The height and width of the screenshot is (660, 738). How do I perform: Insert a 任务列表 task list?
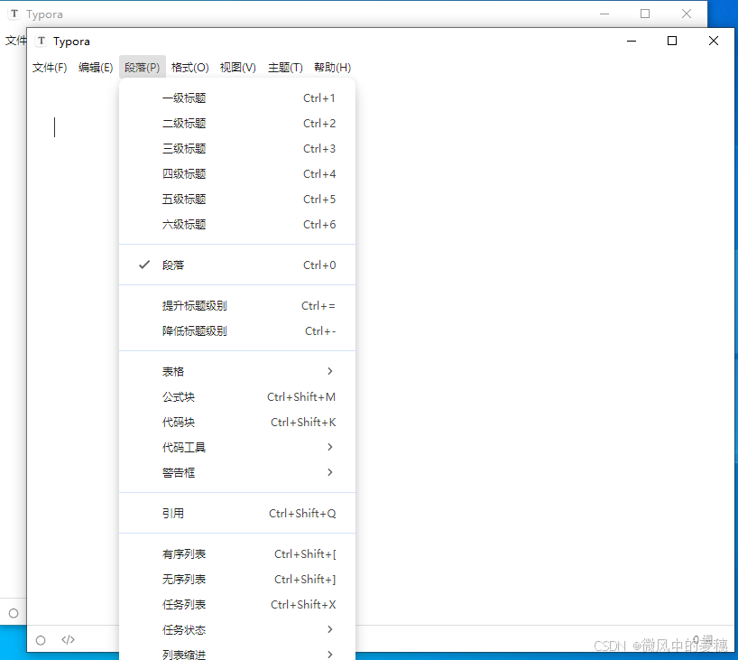coord(237,605)
